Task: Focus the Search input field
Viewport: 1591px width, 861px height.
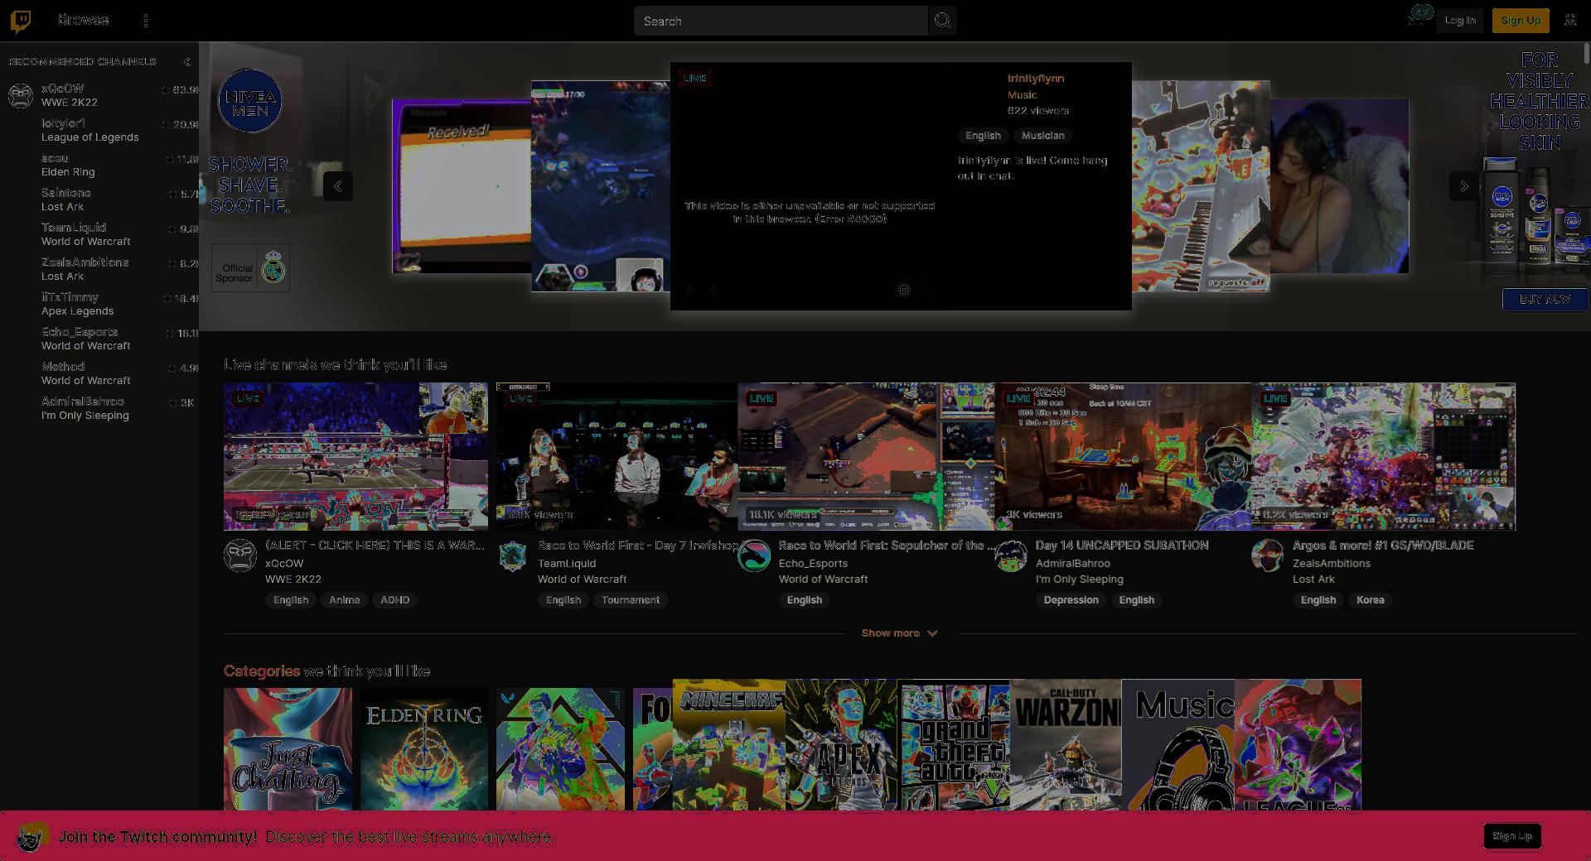Action: tap(781, 21)
